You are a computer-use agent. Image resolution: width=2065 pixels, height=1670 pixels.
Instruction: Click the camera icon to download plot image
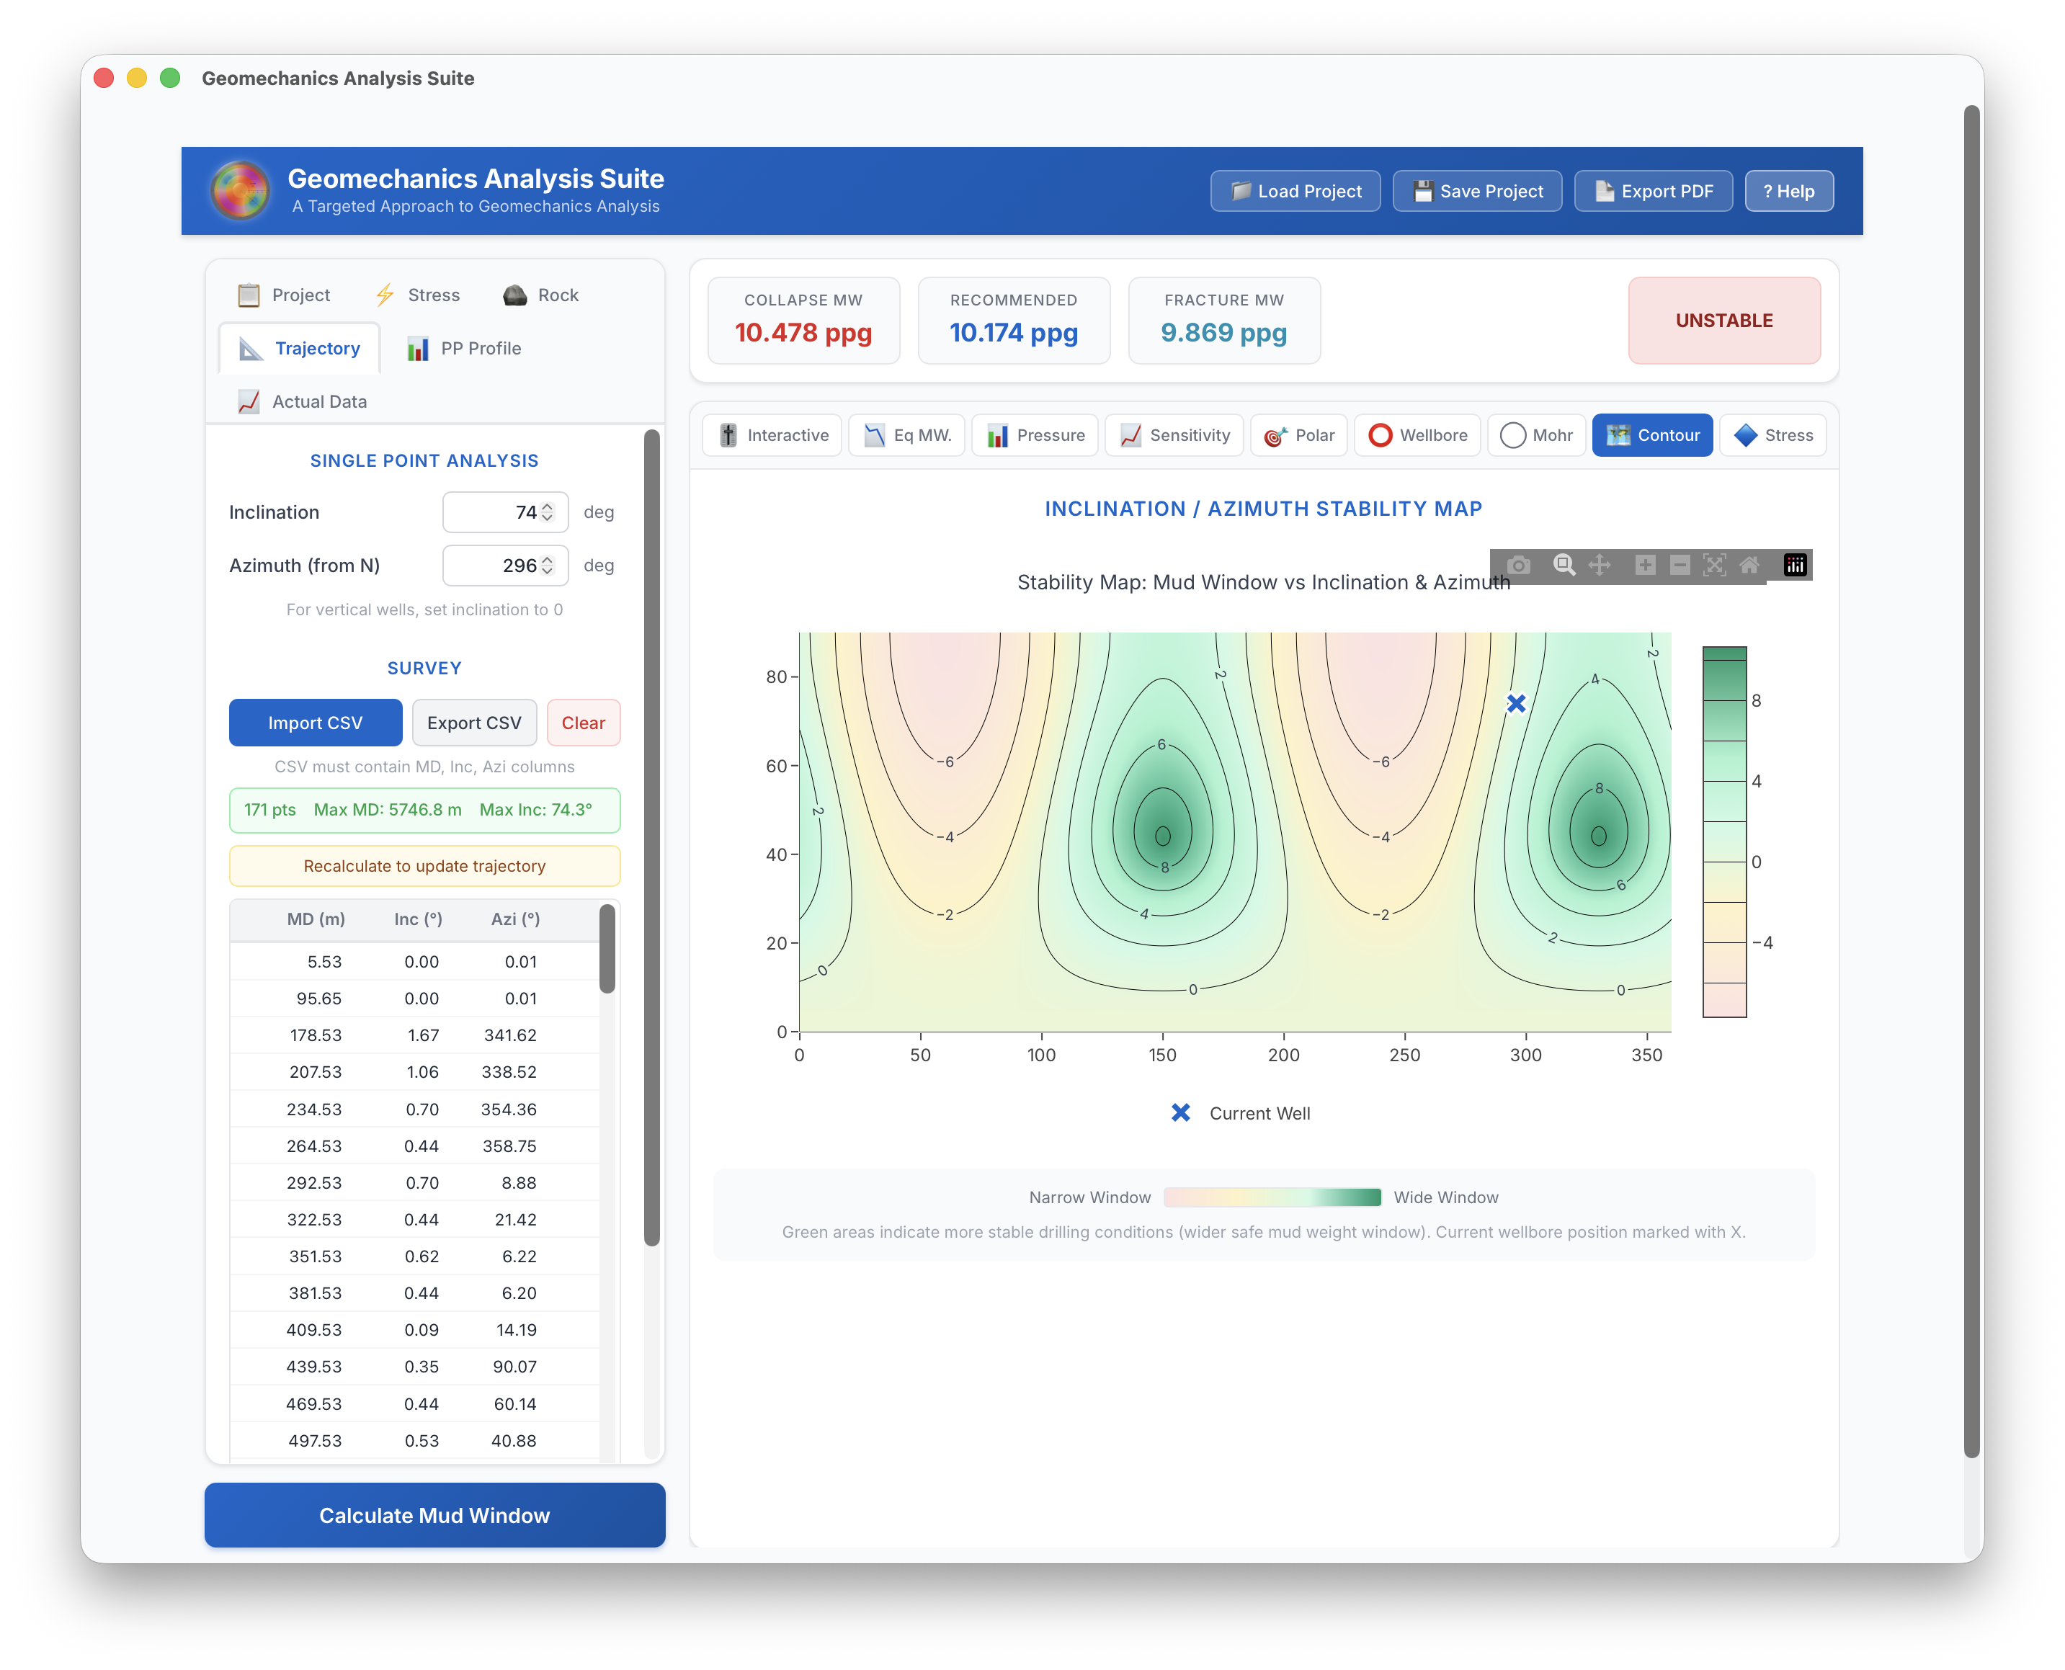tap(1519, 566)
